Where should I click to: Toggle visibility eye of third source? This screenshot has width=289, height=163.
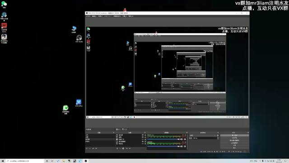click(143, 139)
